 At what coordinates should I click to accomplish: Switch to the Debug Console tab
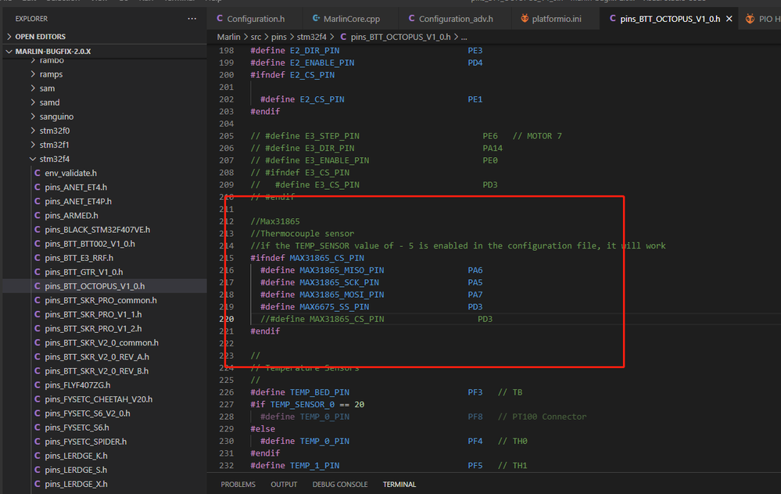point(340,485)
